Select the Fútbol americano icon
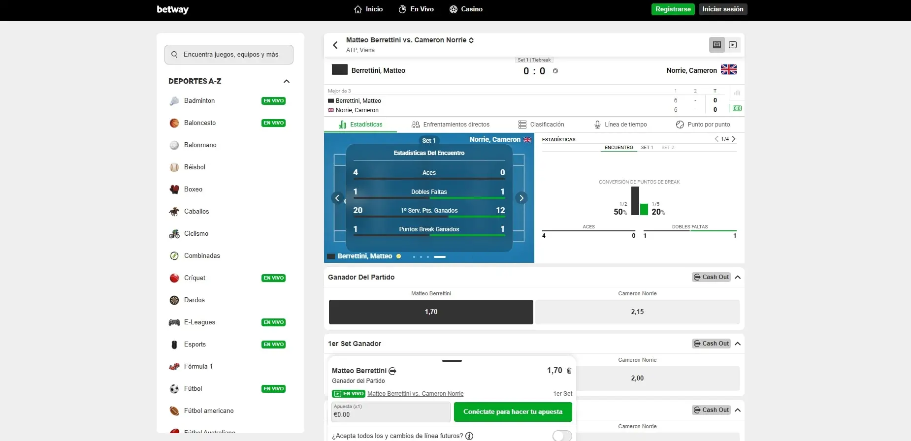 pyautogui.click(x=174, y=411)
